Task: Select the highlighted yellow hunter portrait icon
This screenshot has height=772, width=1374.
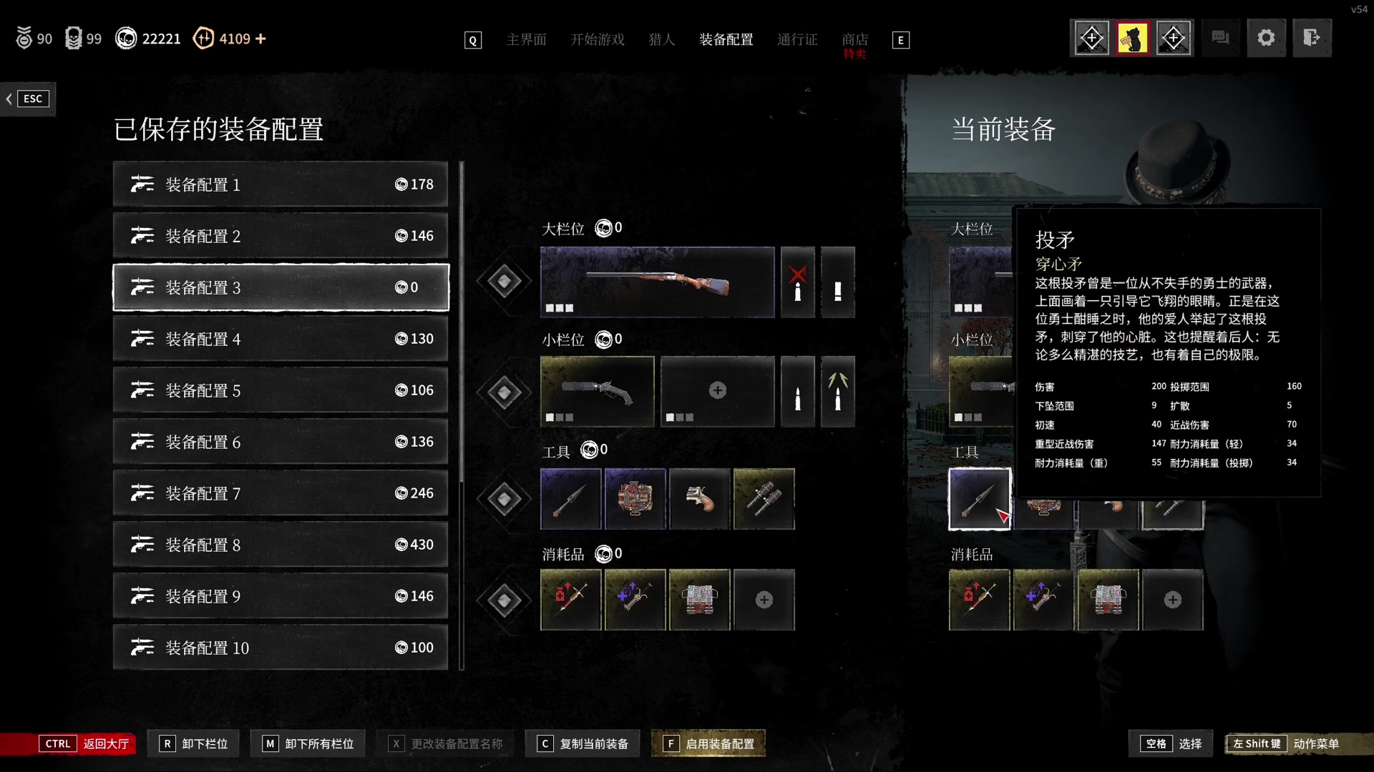Action: (x=1132, y=38)
